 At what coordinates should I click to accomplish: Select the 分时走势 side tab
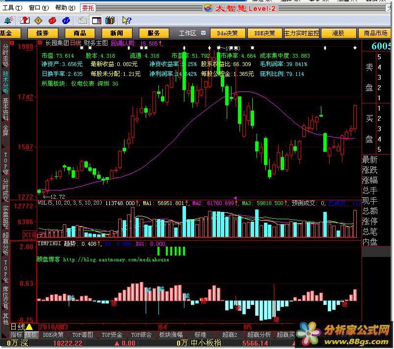point(5,55)
